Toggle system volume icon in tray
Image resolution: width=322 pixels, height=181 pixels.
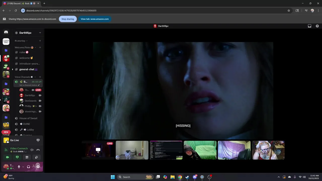304,177
